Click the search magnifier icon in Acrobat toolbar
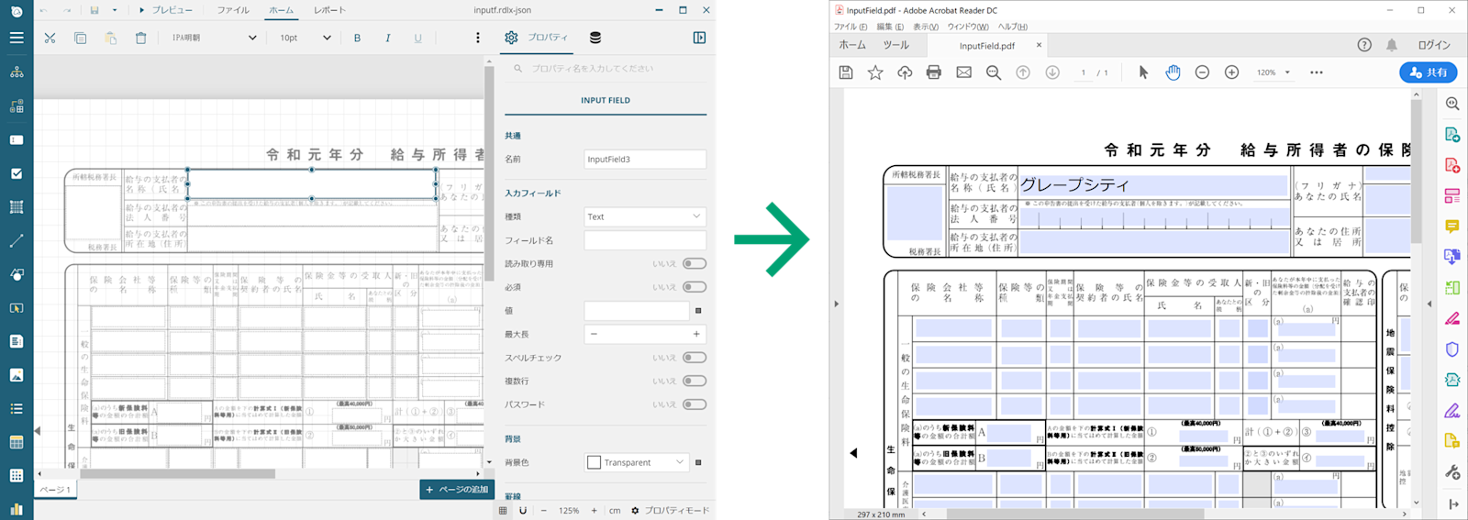This screenshot has height=520, width=1468. click(994, 72)
